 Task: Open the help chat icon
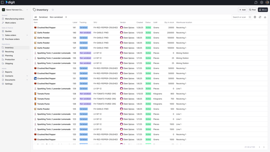tap(256, 2)
